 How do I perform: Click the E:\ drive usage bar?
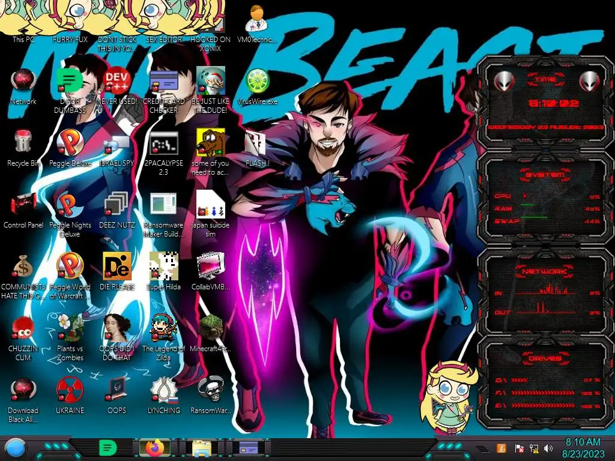[548, 406]
